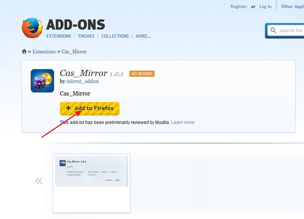
Task: Show previous screenshot with double-arrow
Action: pyautogui.click(x=39, y=181)
